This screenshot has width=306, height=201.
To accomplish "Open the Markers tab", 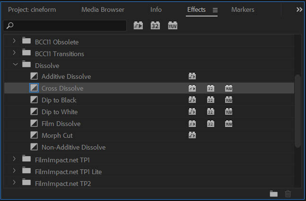I will point(243,9).
